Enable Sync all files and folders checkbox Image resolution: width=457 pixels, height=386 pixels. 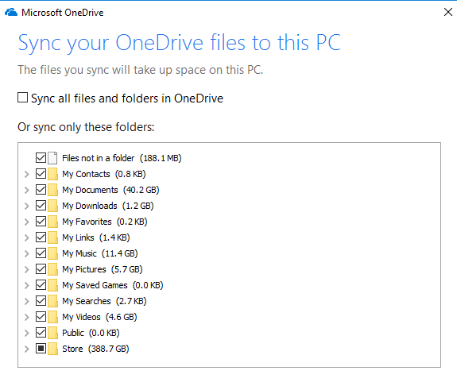(23, 98)
